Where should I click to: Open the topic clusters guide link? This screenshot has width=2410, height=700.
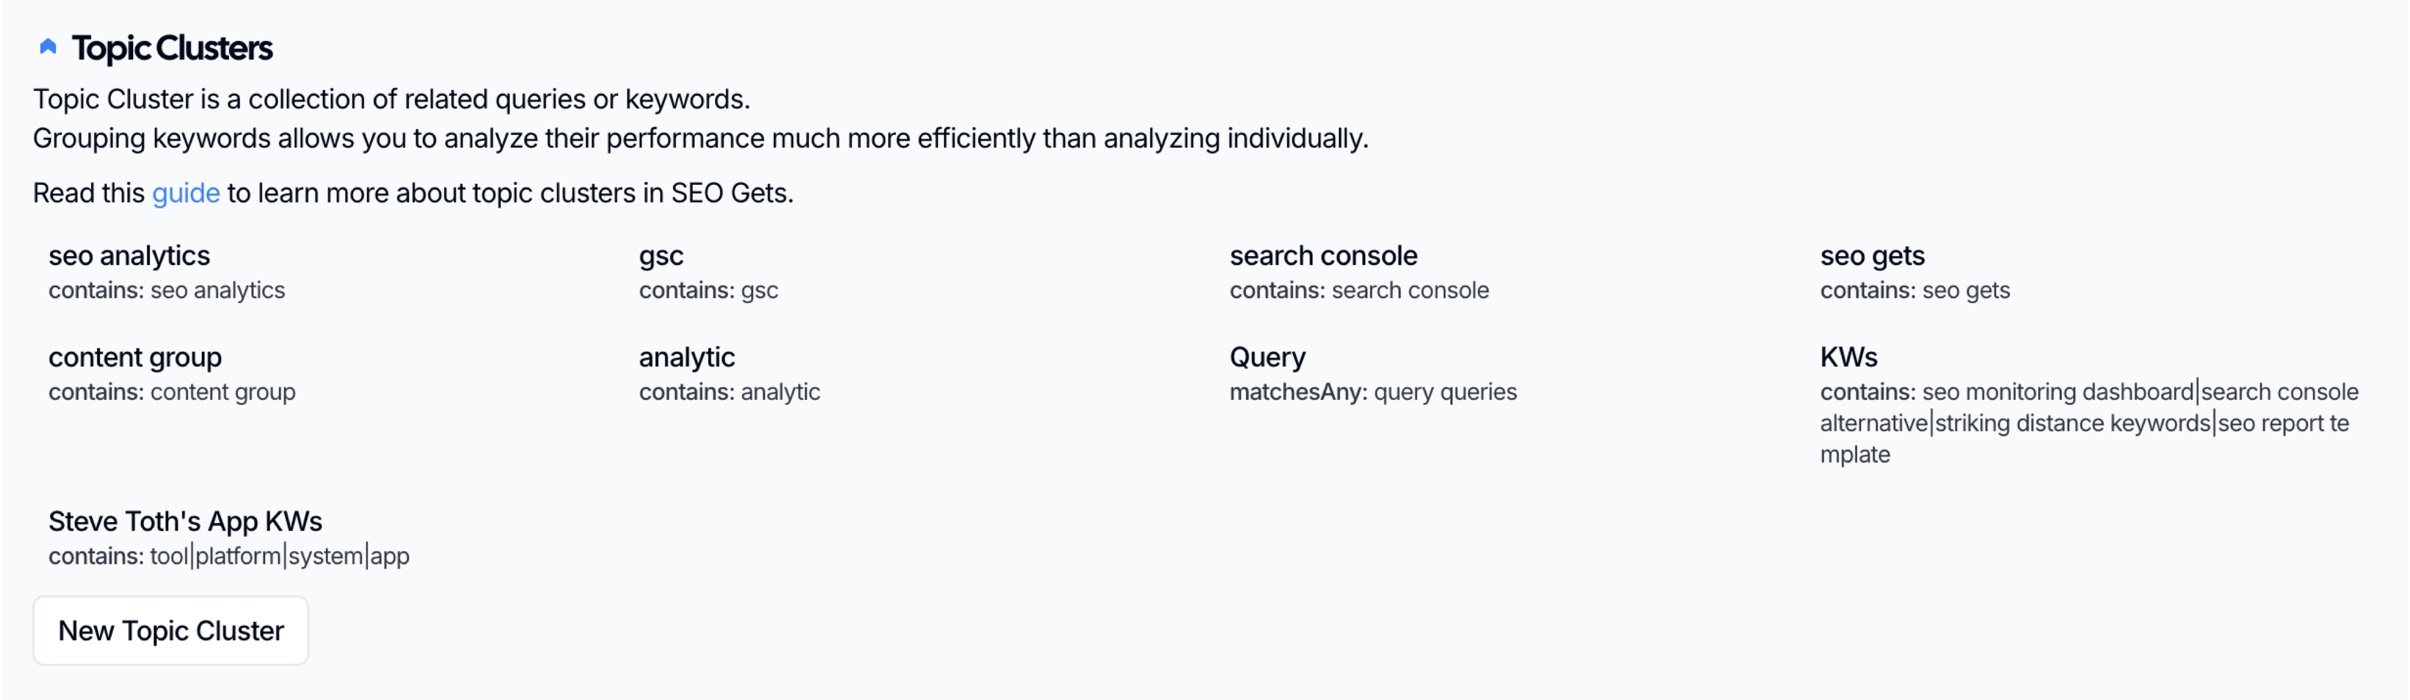click(185, 193)
